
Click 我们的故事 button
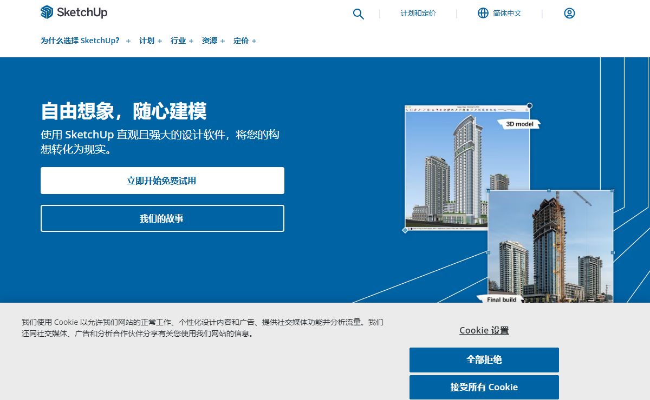(x=162, y=218)
